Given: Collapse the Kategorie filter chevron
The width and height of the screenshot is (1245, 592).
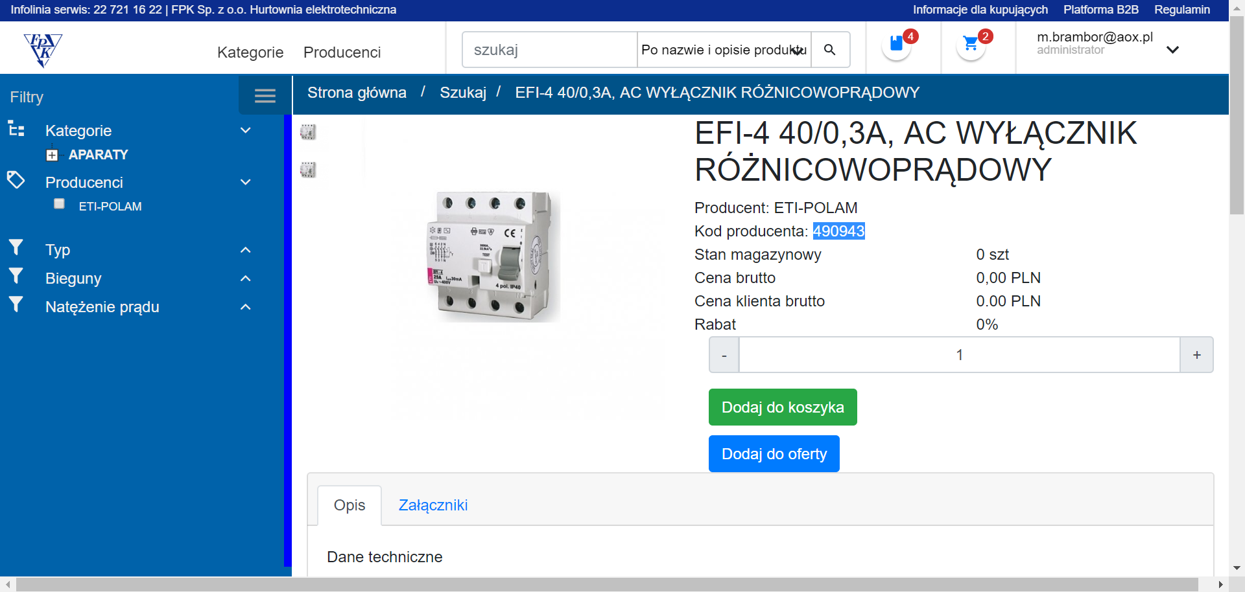Looking at the screenshot, I should click(x=246, y=130).
